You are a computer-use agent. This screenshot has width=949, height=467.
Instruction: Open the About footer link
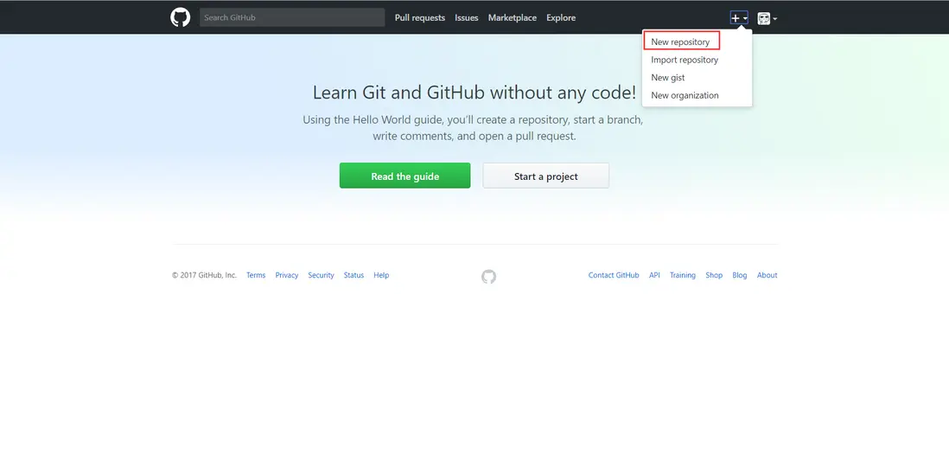(767, 275)
